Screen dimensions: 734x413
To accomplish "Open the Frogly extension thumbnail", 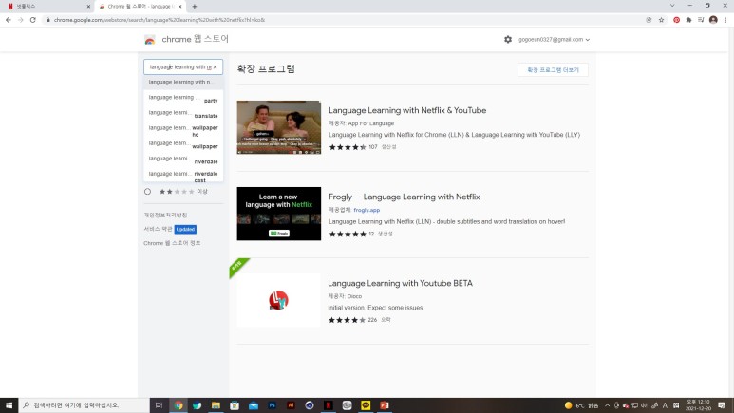I will [279, 214].
